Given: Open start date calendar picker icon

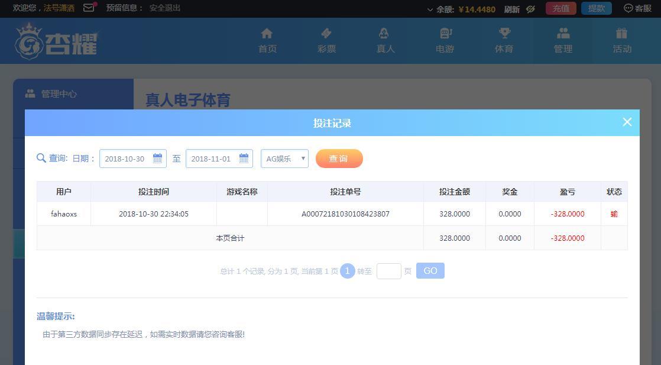Looking at the screenshot, I should (157, 159).
